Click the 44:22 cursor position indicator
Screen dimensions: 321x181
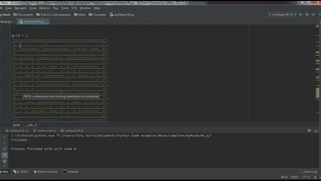point(284,177)
